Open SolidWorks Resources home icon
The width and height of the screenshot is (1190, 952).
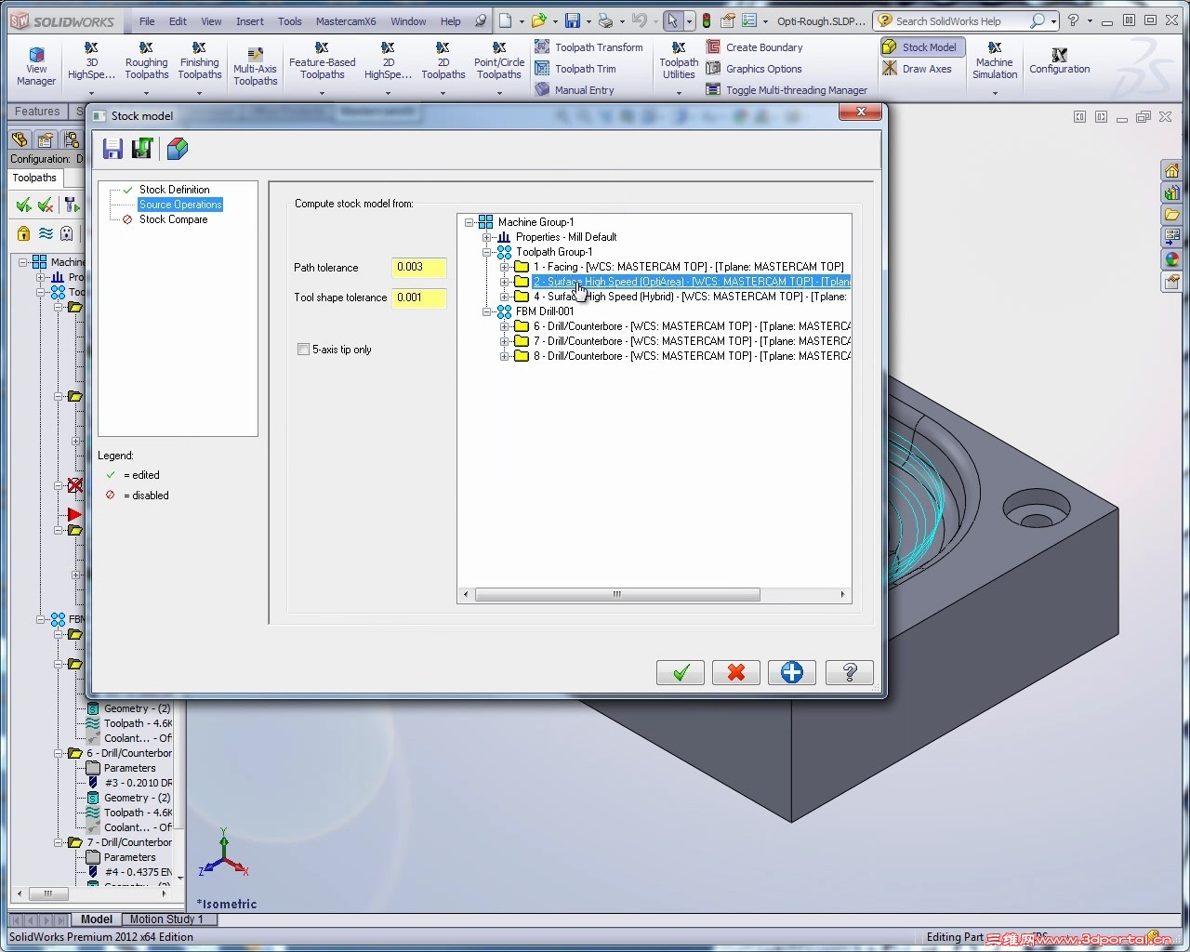click(1171, 170)
